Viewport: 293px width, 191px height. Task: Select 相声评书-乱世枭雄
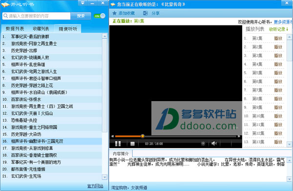point(52,64)
